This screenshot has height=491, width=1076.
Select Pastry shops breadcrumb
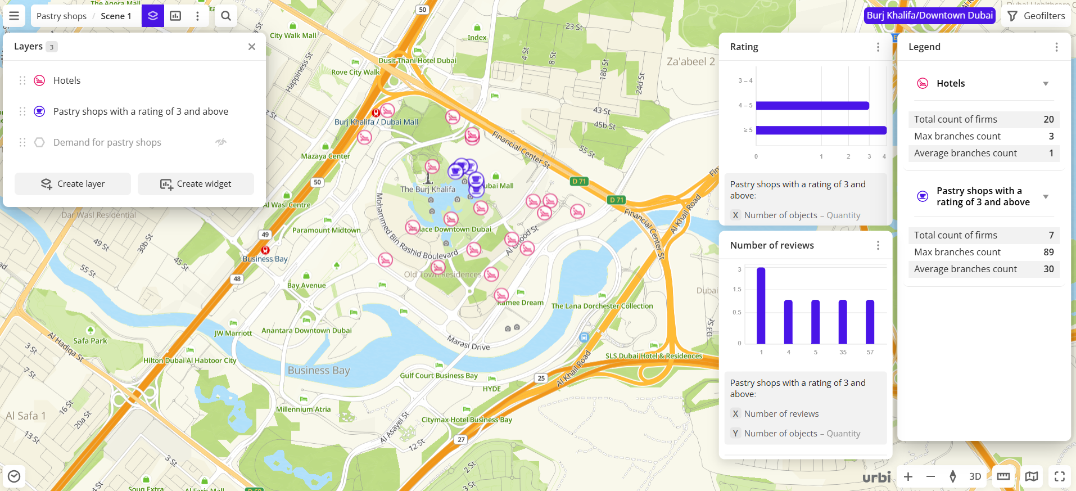click(x=61, y=16)
